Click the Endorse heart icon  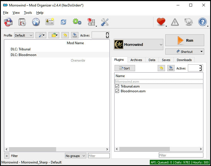[x=161, y=22]
